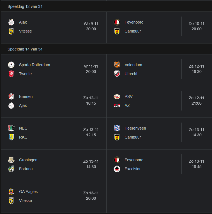Click the Utrecht club crest

click(117, 74)
